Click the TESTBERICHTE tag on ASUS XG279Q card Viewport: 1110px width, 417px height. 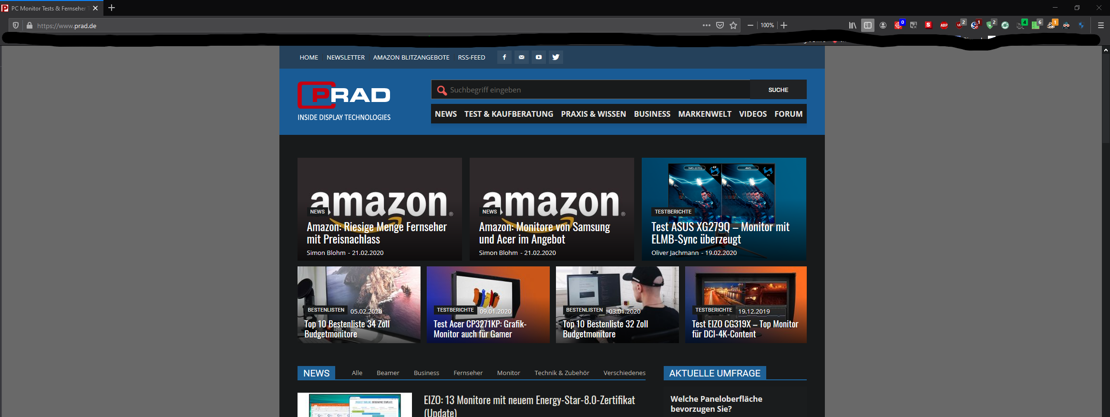coord(673,212)
